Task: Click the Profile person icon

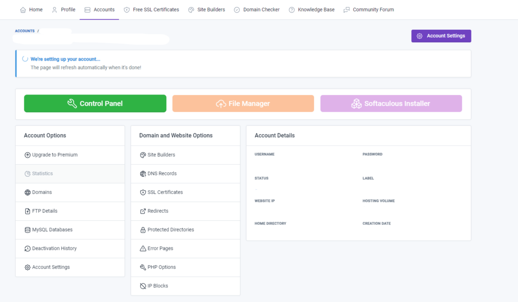Action: tap(55, 10)
